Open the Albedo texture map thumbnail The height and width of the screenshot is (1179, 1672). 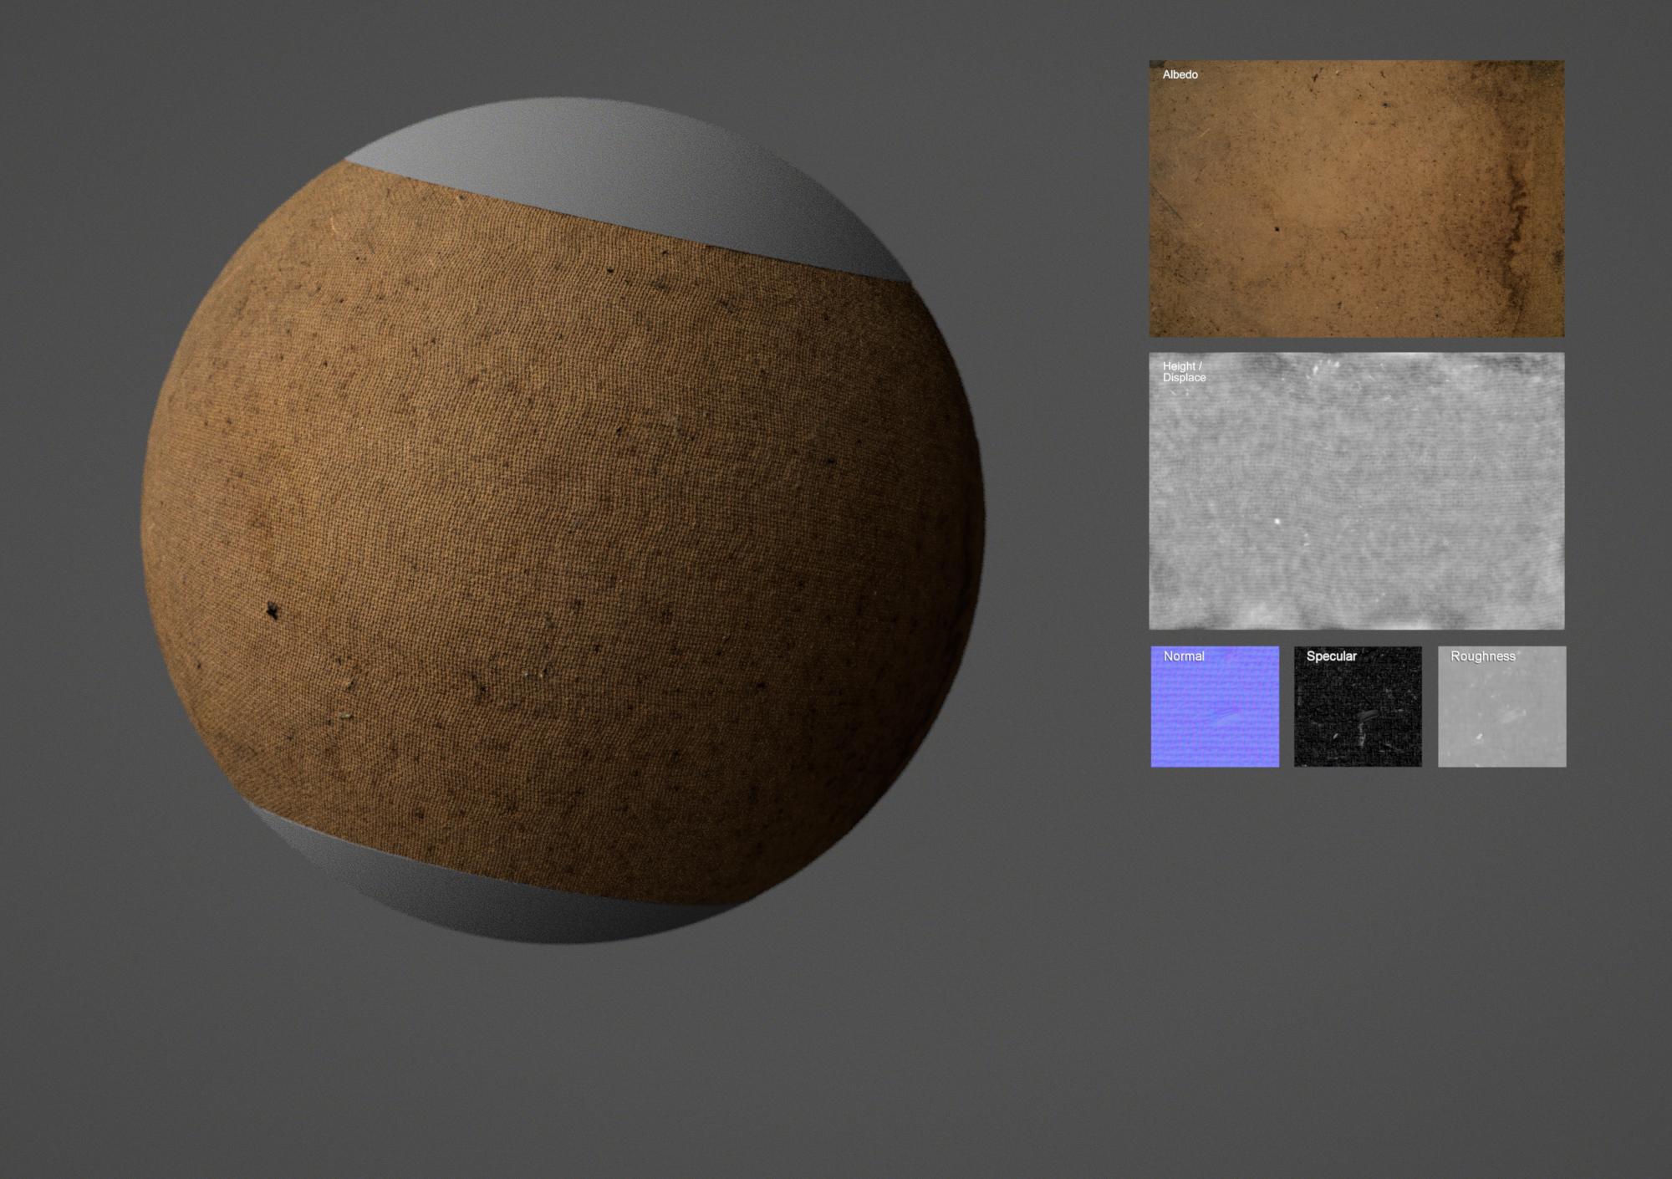click(1356, 198)
